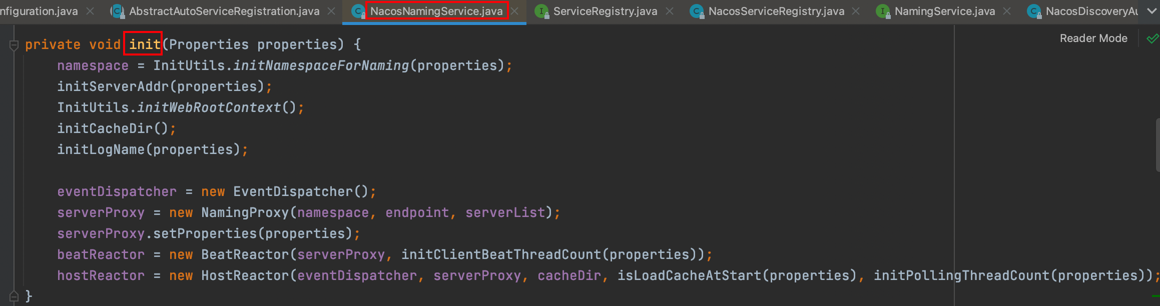Open the ServiceRegistry.java tab
The height and width of the screenshot is (306, 1160).
(605, 11)
